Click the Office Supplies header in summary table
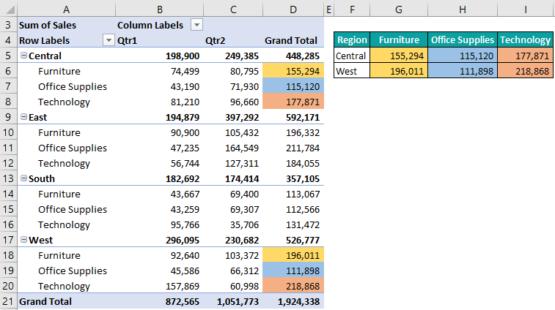 463,40
